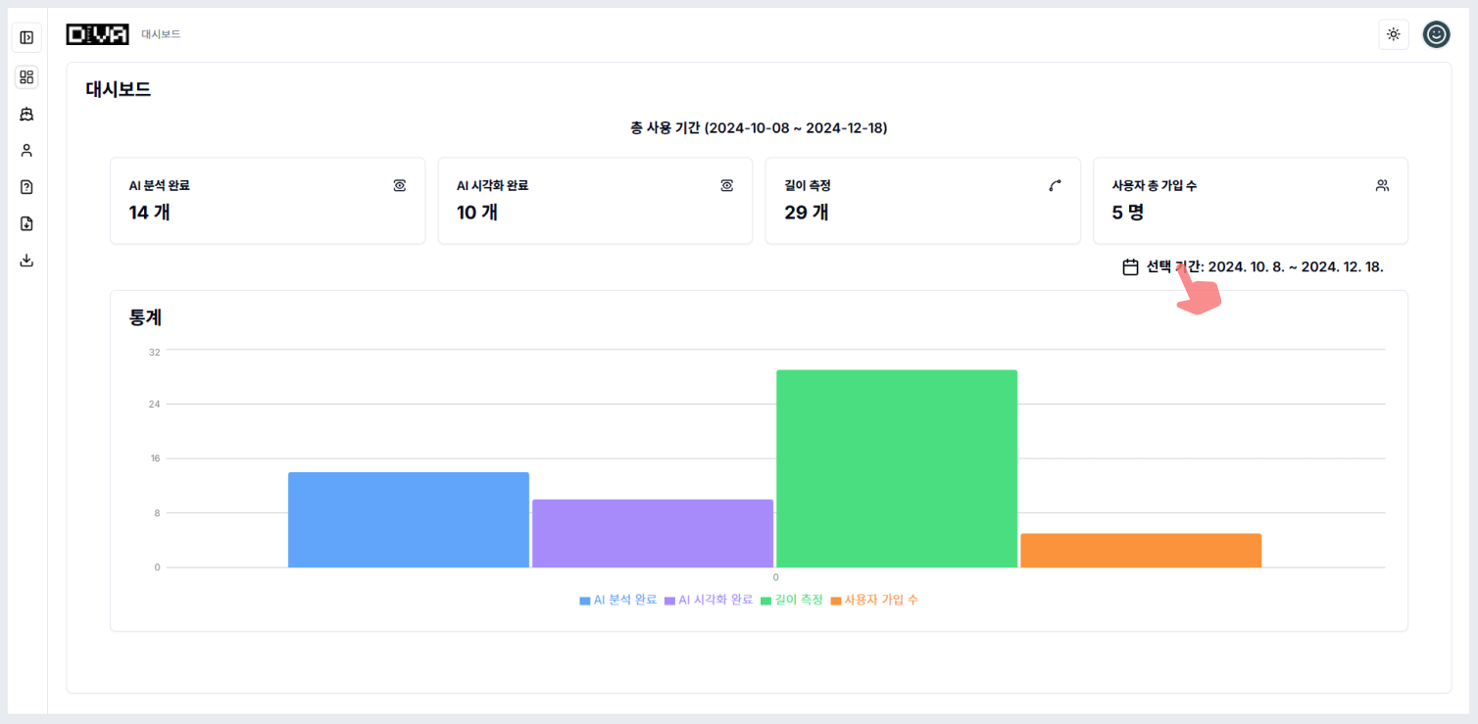Open the dashboard grid icon in sidebar
Image resolution: width=1478 pixels, height=724 pixels.
(26, 76)
